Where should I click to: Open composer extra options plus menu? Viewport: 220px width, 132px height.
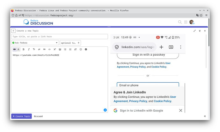pyautogui.click(x=86, y=49)
